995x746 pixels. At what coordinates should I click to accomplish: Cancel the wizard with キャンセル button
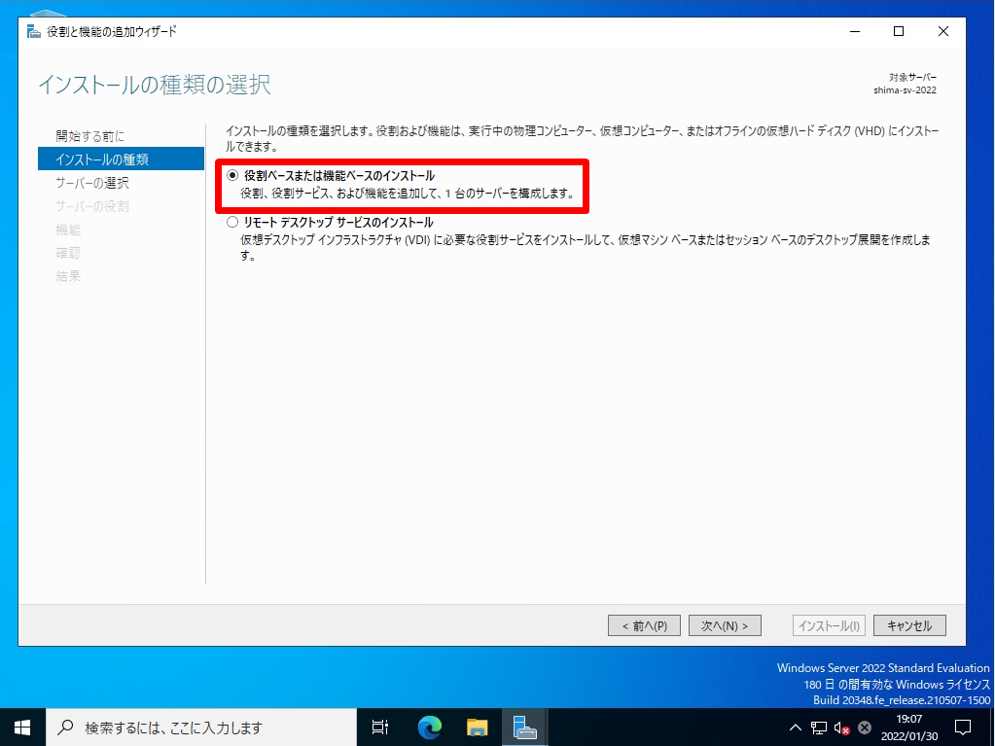(x=909, y=625)
